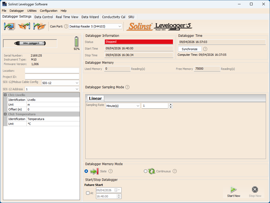
Task: Open the Slate memory mode help icon
Action: pos(110,171)
